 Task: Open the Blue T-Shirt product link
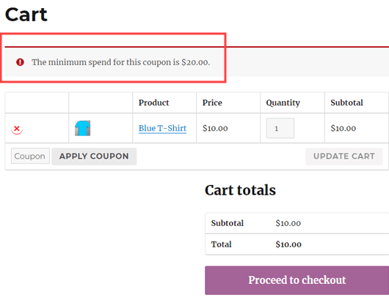click(x=162, y=128)
